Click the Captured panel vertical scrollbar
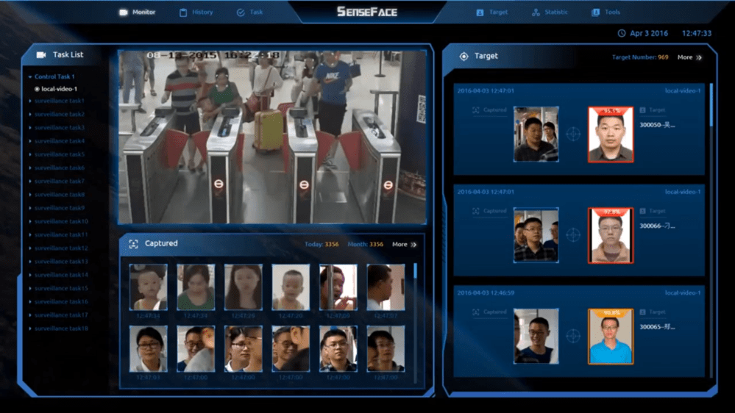 (x=415, y=272)
